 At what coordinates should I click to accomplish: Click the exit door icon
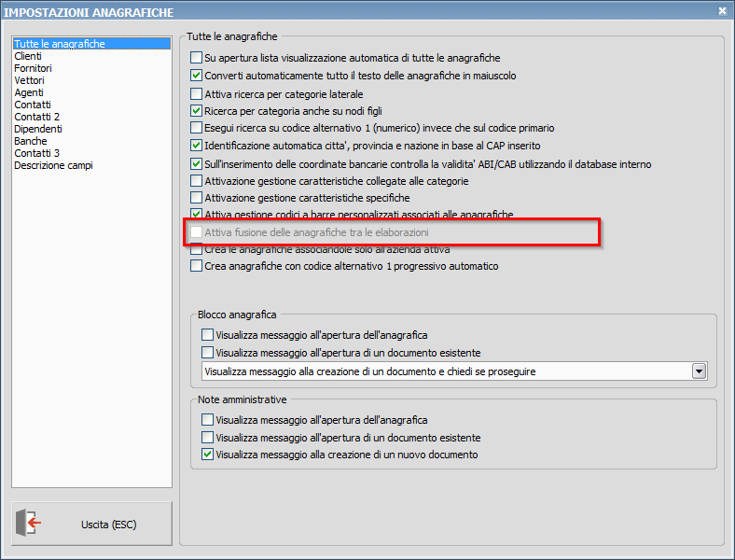(x=28, y=523)
